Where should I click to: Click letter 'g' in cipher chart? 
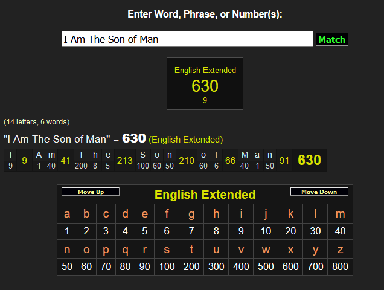pos(191,214)
